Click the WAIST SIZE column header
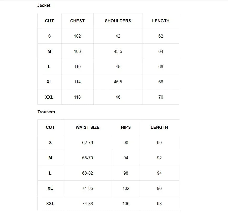 [x=88, y=127]
